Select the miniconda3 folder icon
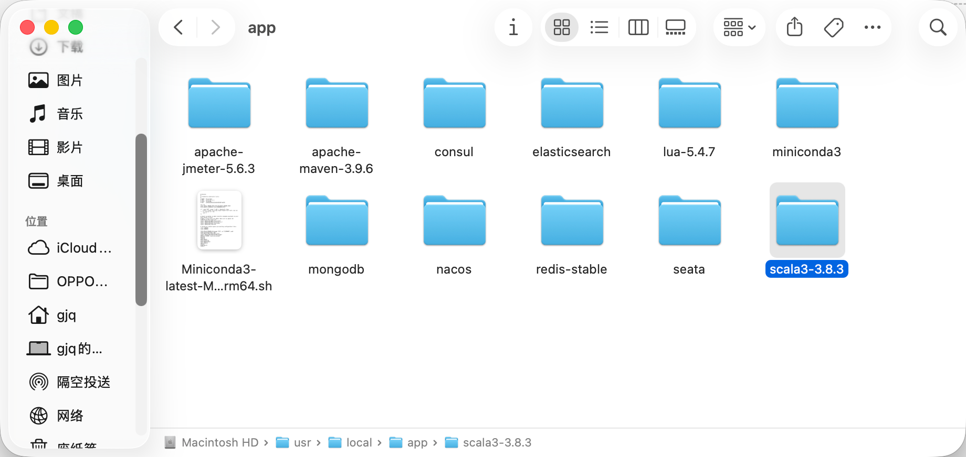Screen dimensions: 966x457 click(807, 103)
